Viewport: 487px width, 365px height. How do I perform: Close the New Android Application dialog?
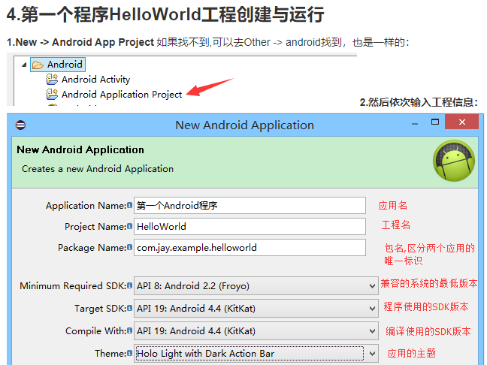[x=462, y=122]
